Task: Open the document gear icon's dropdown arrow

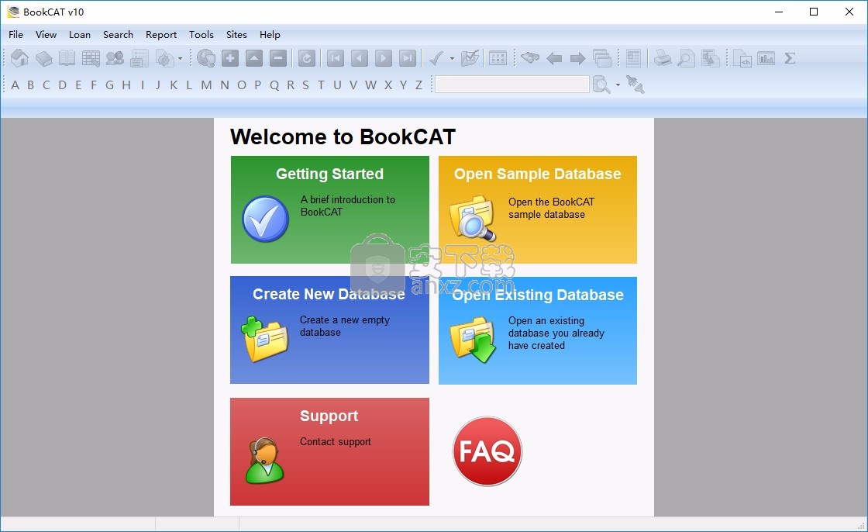Action: [180, 58]
